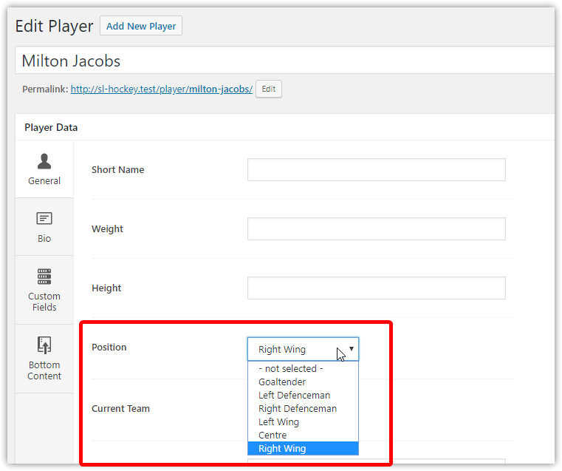Click the General tab person icon
This screenshot has width=562, height=471.
coord(44,161)
